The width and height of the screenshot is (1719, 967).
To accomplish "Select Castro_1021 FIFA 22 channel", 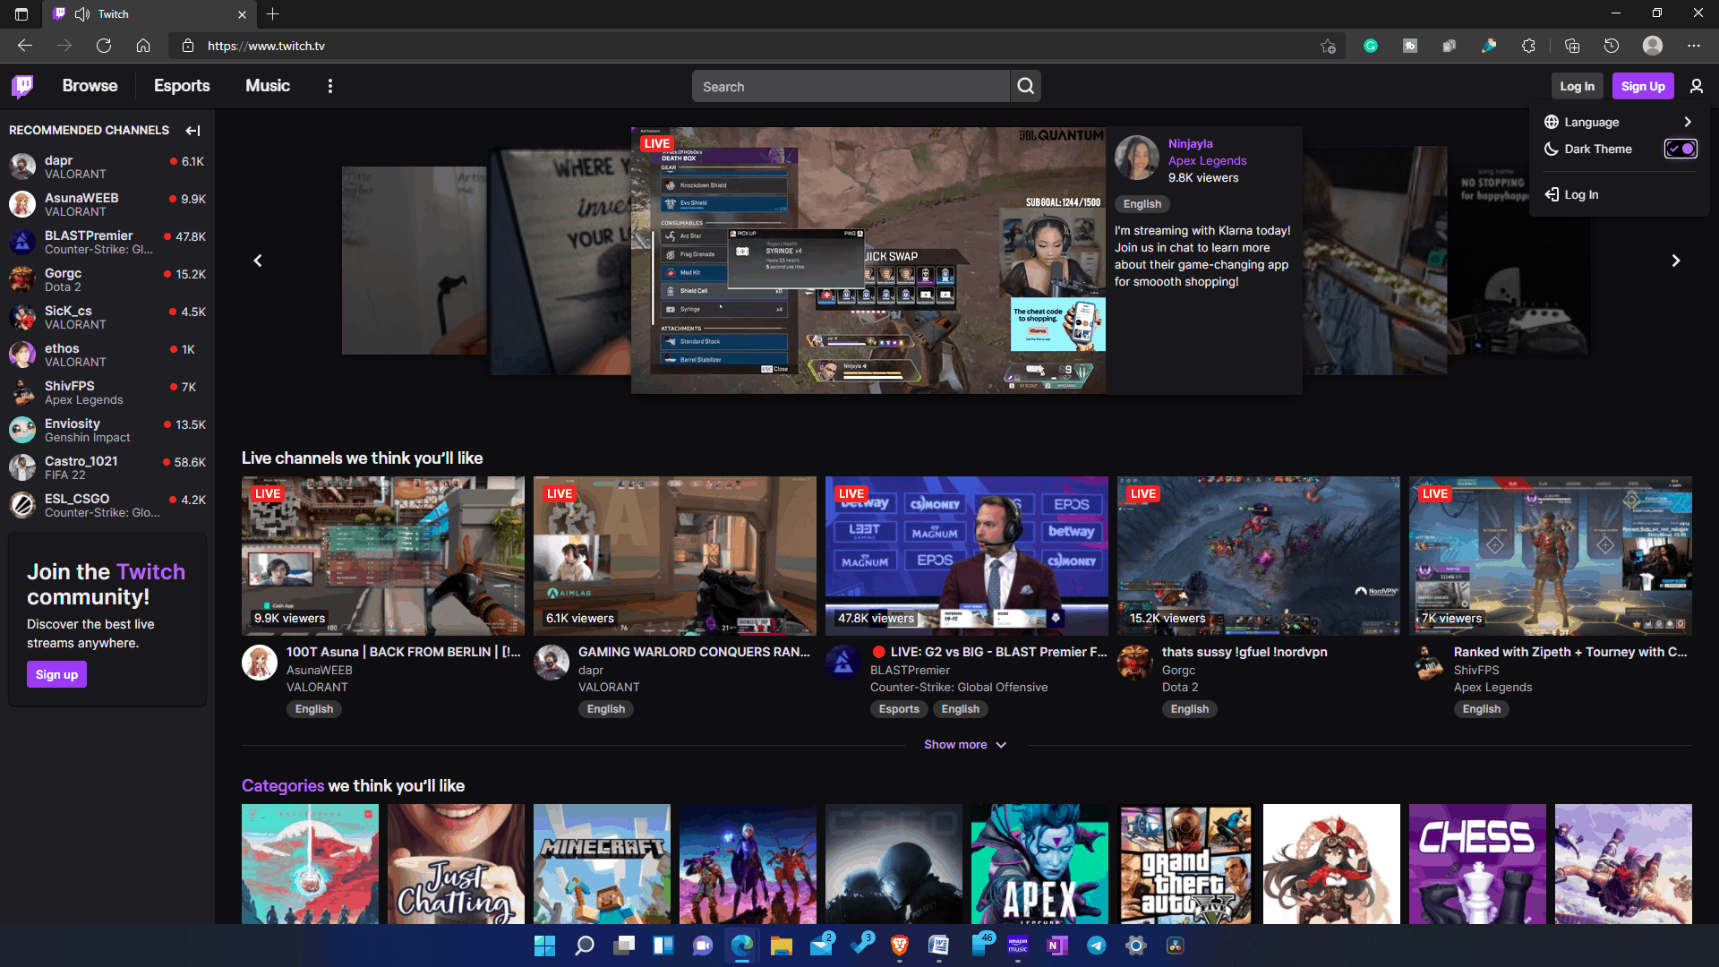I will pos(107,467).
